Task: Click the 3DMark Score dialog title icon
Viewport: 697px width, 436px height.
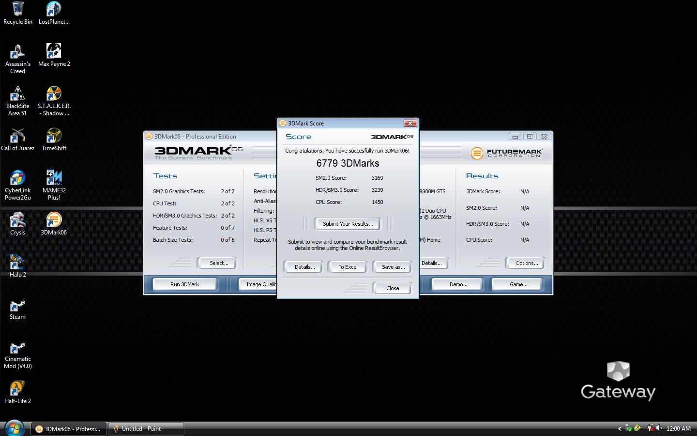Action: tap(283, 123)
